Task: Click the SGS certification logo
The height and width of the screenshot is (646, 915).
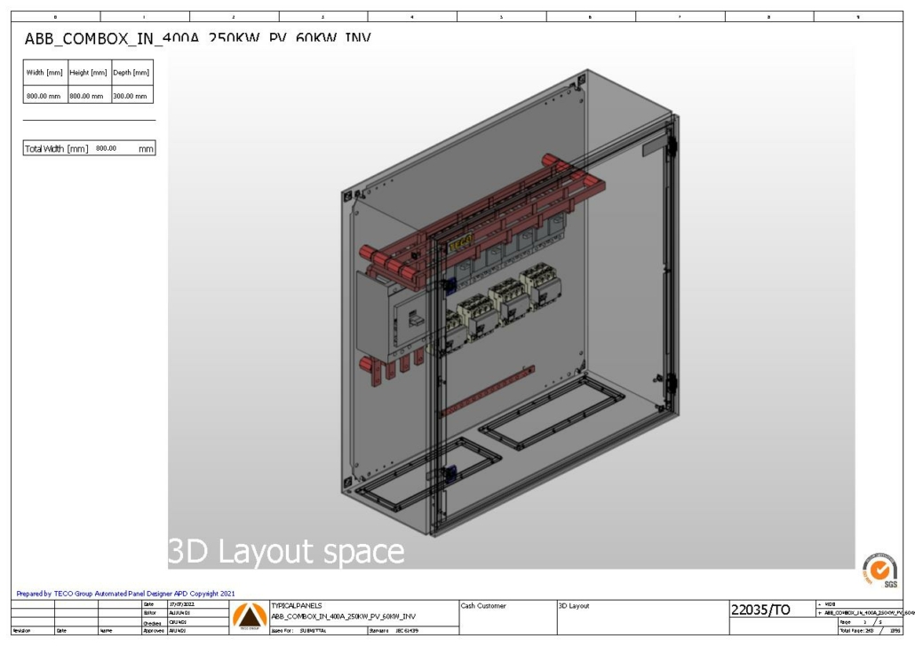Action: click(879, 568)
